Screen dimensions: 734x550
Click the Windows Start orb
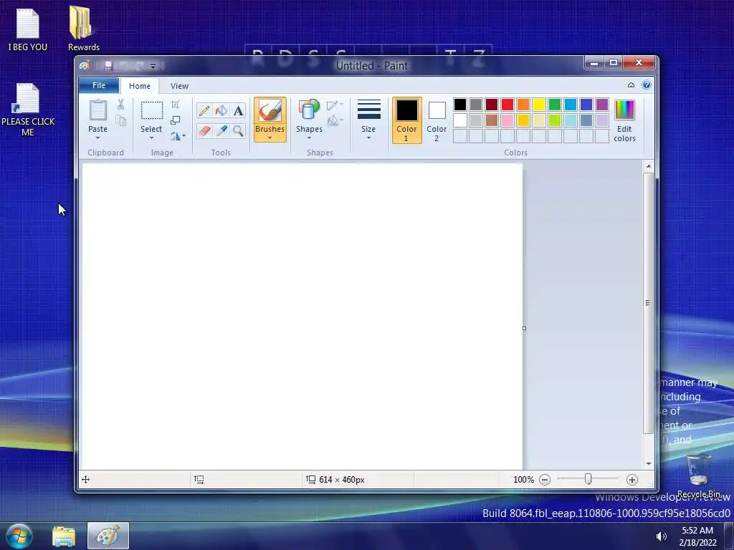(19, 536)
